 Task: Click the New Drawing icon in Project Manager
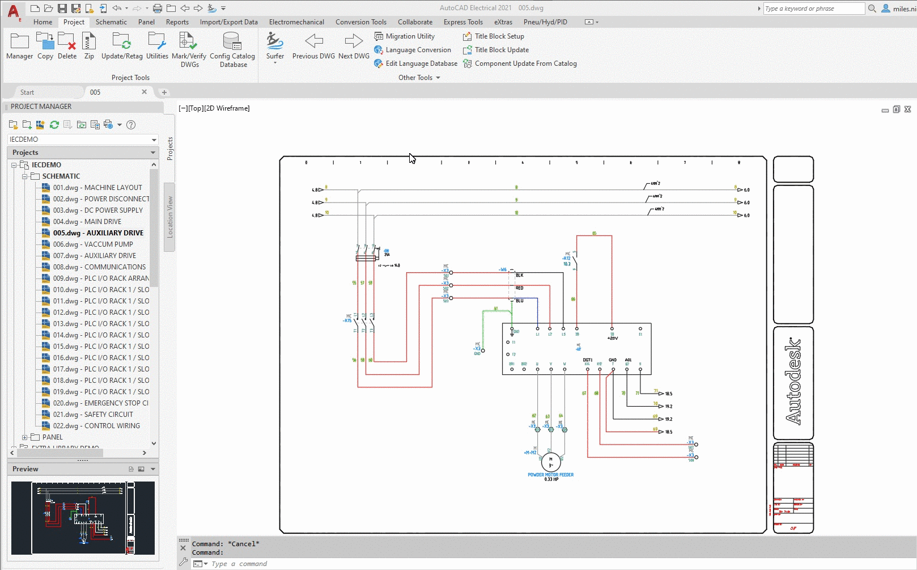[40, 125]
